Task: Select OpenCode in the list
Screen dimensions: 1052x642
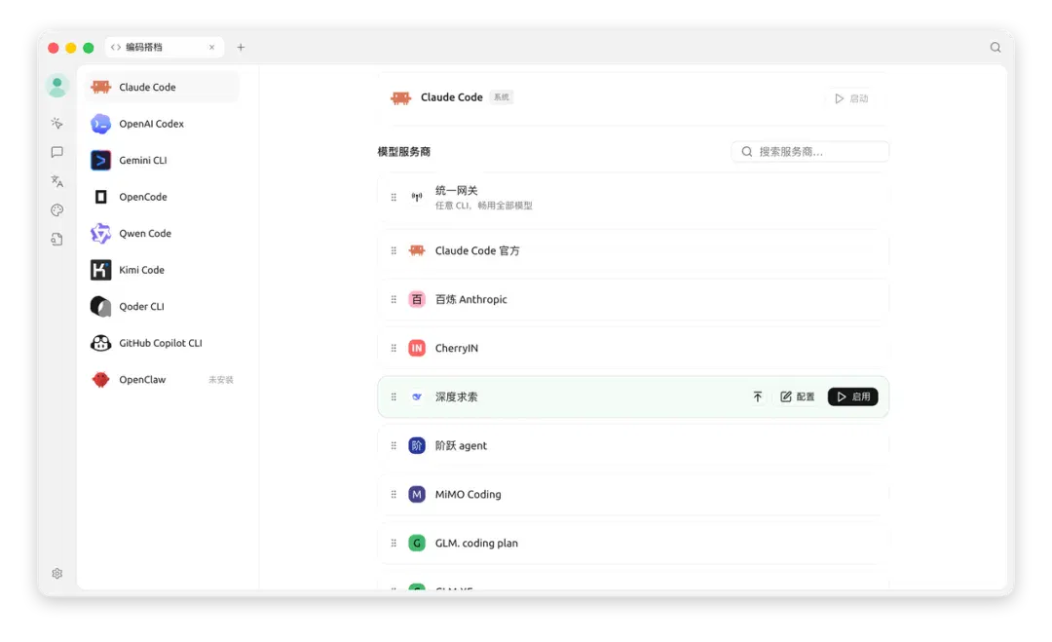Action: coord(162,197)
